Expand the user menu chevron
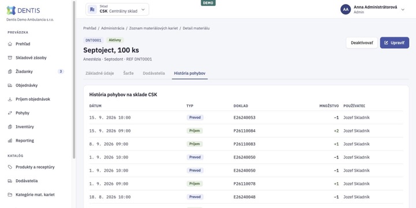 (x=403, y=10)
